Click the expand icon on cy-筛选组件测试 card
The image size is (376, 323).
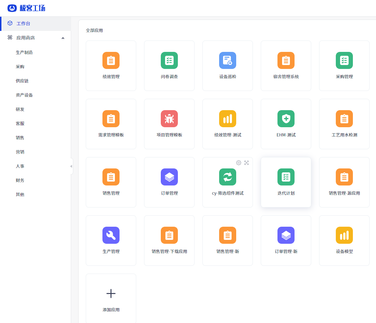point(247,163)
